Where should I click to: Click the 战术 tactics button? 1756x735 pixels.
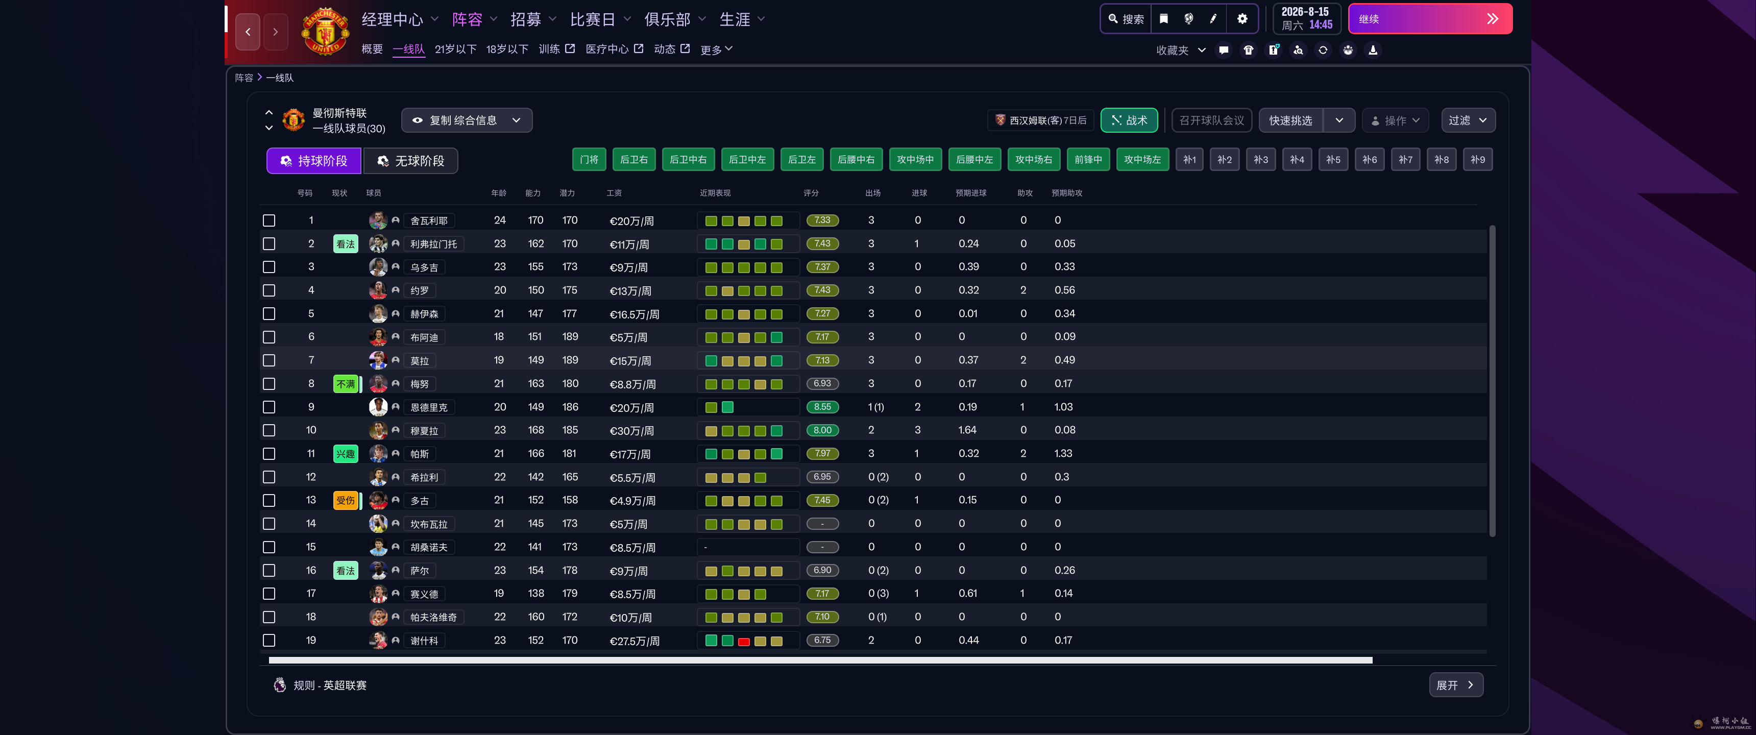click(x=1129, y=120)
